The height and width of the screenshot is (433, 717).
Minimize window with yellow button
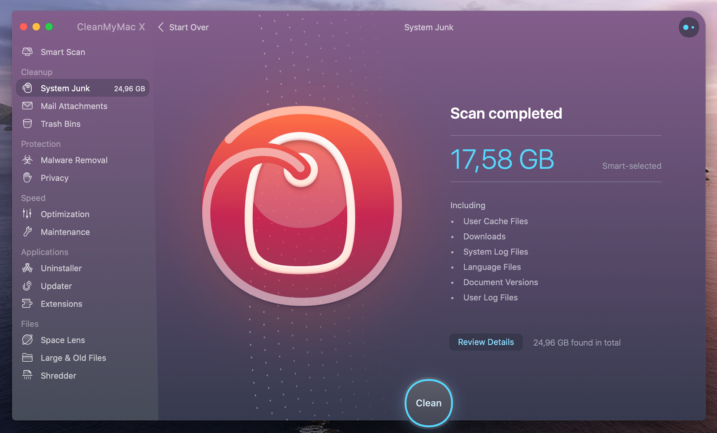click(36, 27)
